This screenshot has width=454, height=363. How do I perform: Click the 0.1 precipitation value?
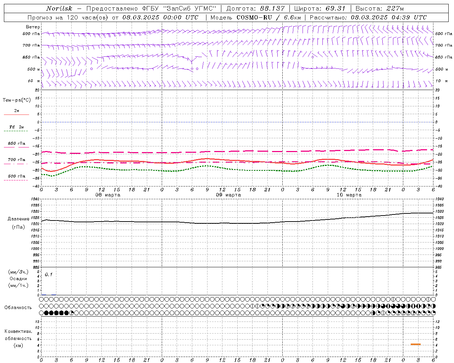tap(49, 274)
